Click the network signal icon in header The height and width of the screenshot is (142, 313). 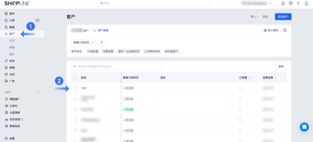click(x=298, y=3)
